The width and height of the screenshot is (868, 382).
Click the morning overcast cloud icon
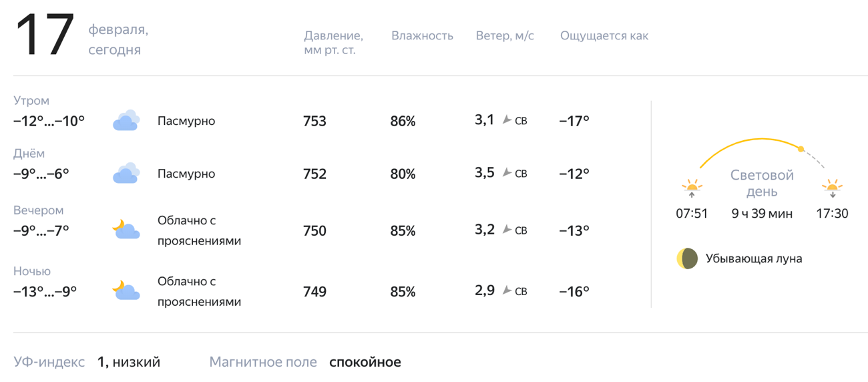[x=126, y=121]
